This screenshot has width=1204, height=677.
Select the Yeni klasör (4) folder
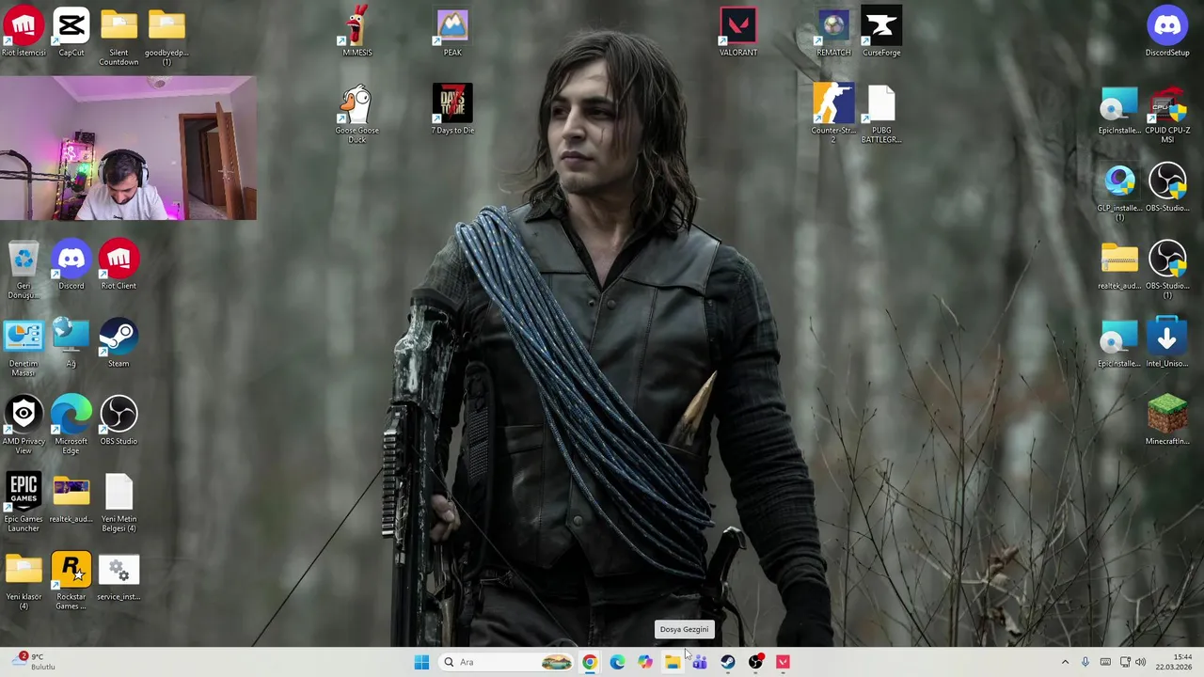[24, 581]
